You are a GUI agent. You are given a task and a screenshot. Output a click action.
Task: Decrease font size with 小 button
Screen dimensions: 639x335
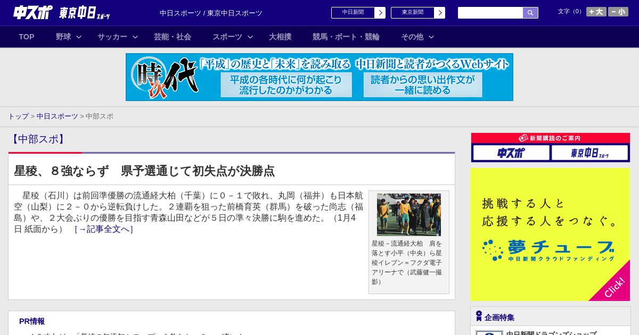[x=618, y=12]
